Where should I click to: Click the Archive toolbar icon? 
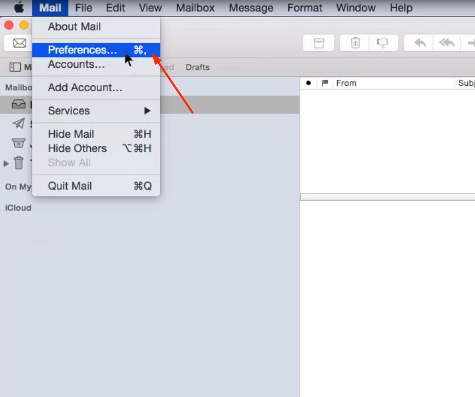pos(319,43)
